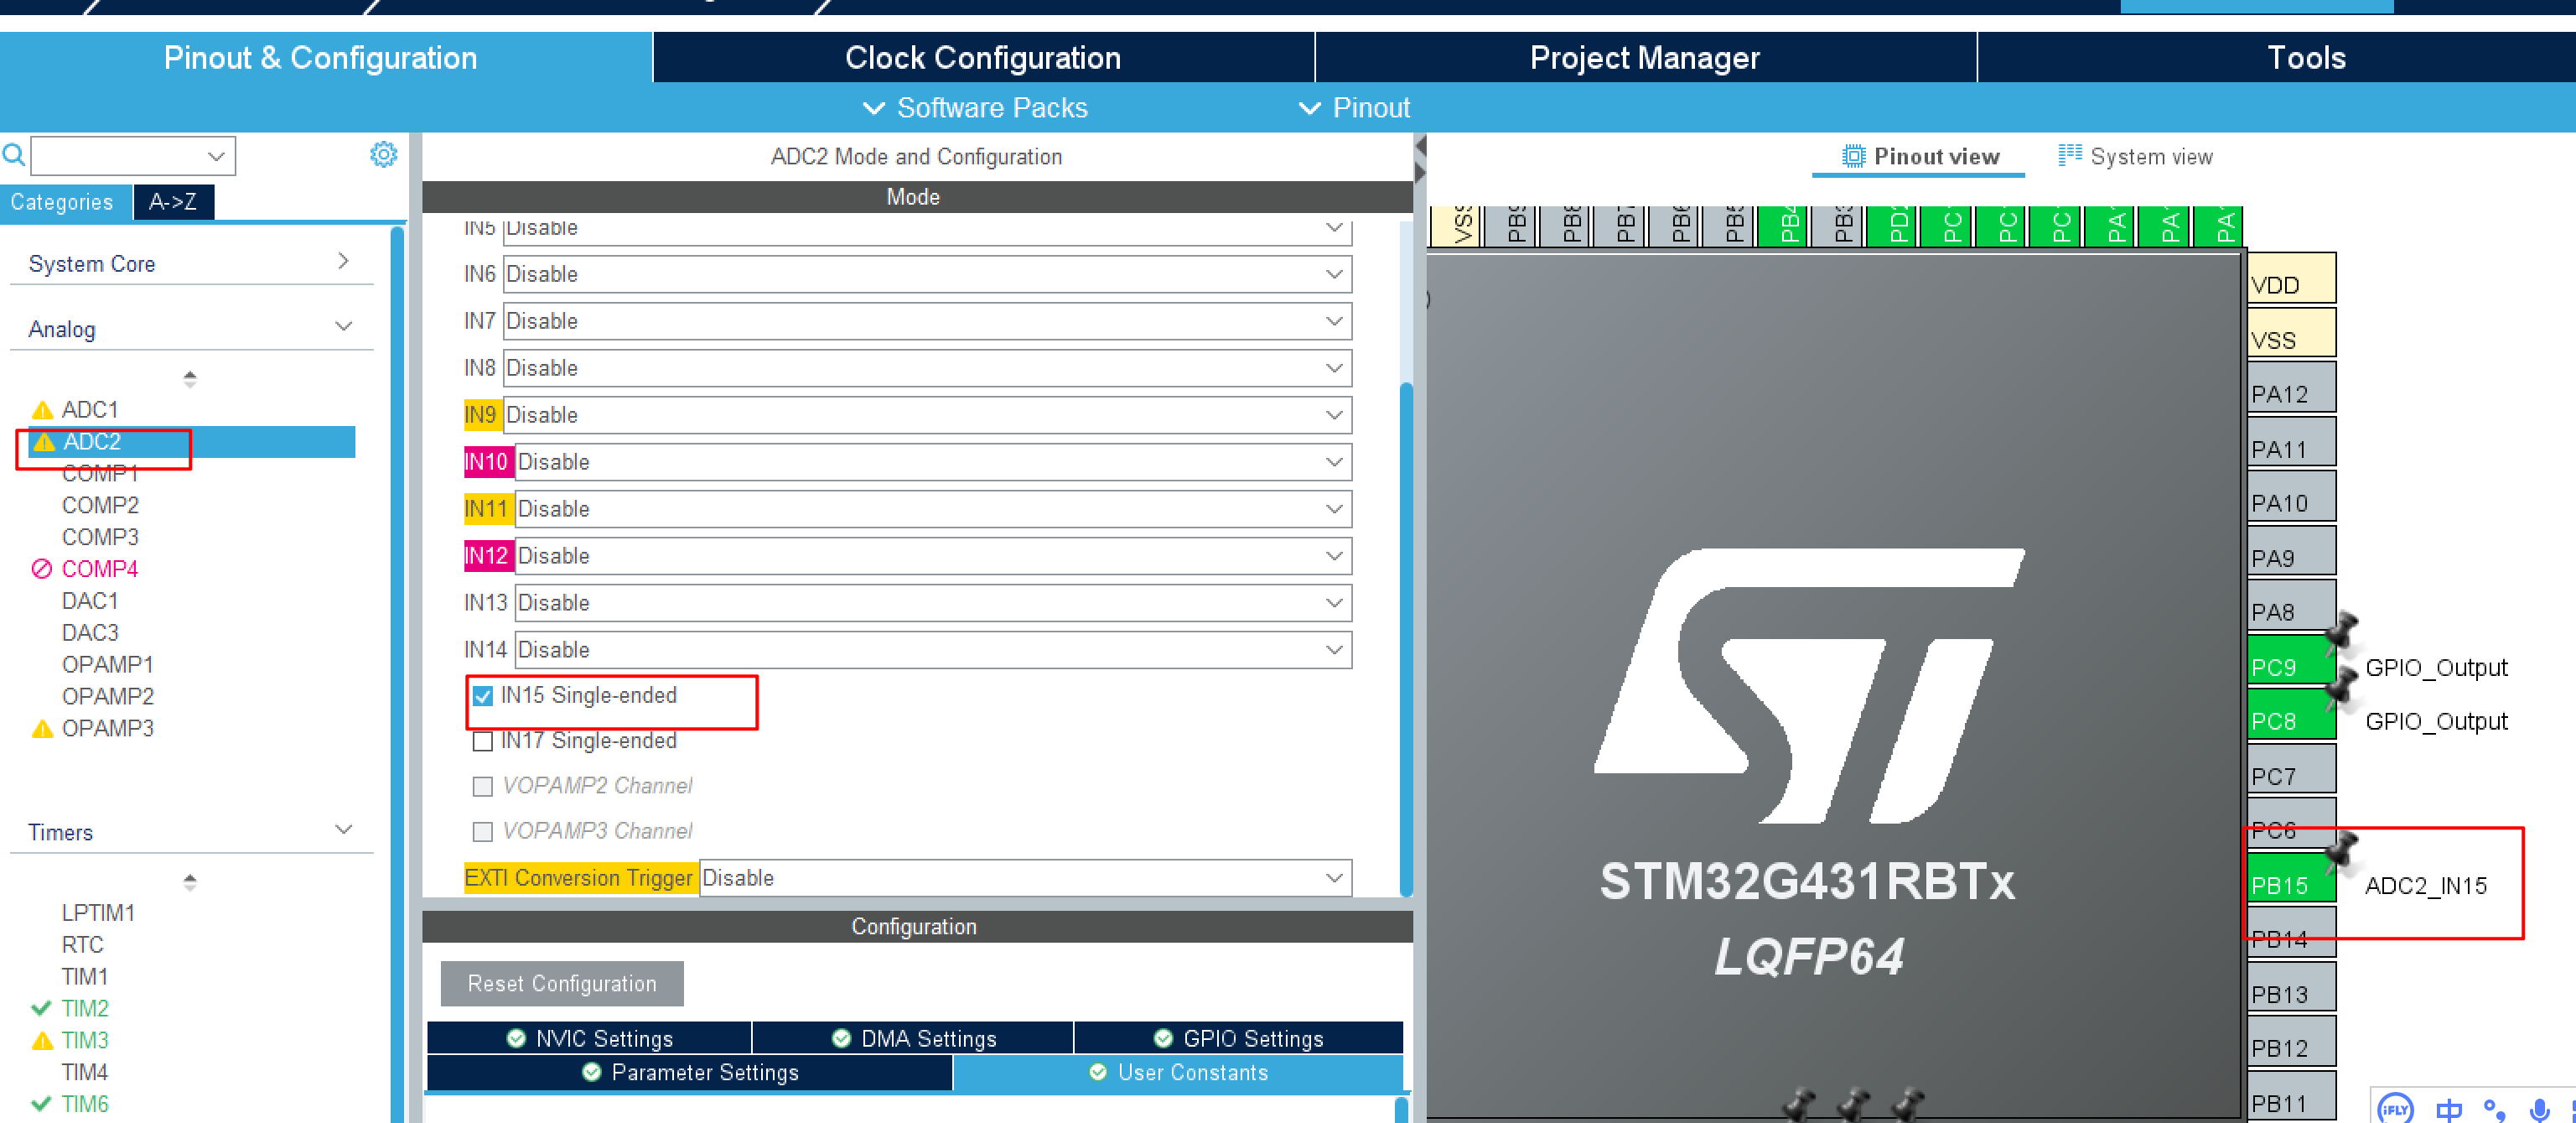Open EXTI Conversion Trigger dropdown
This screenshot has width=2576, height=1123.
pyautogui.click(x=1025, y=878)
